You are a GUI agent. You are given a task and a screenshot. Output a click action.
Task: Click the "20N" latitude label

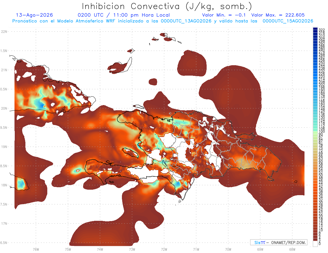(4, 108)
